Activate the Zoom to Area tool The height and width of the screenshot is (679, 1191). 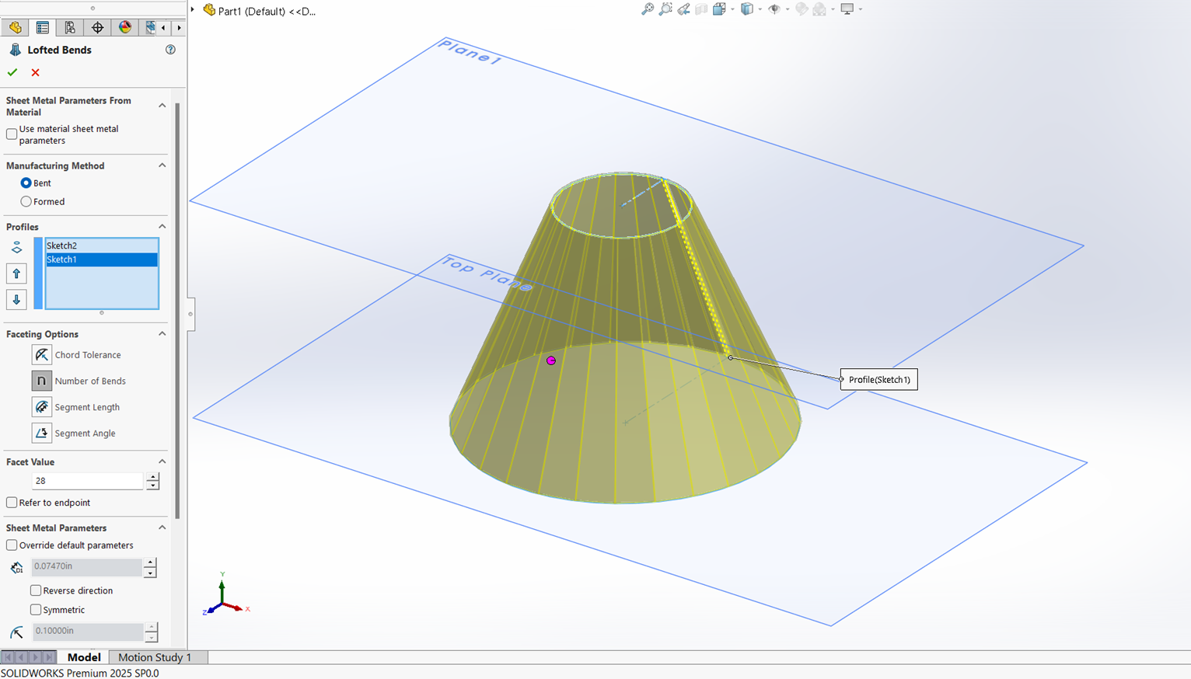(665, 9)
